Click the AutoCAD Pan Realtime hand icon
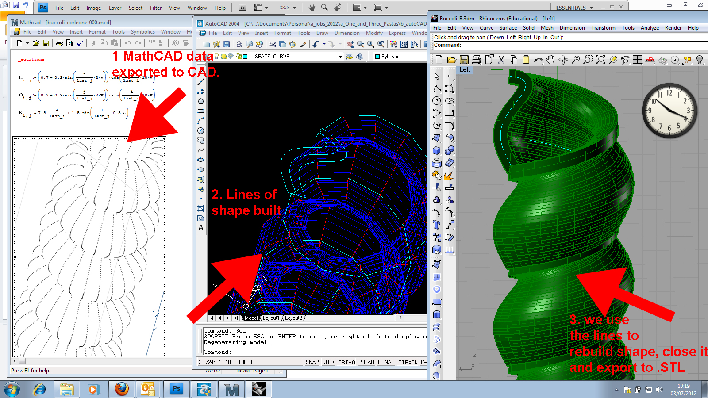The width and height of the screenshot is (708, 398). (x=350, y=44)
